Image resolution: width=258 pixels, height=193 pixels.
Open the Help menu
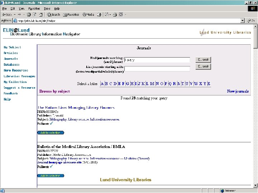point(57,9)
